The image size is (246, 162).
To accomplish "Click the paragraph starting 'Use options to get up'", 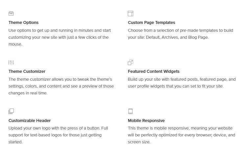I will pos(60,37).
